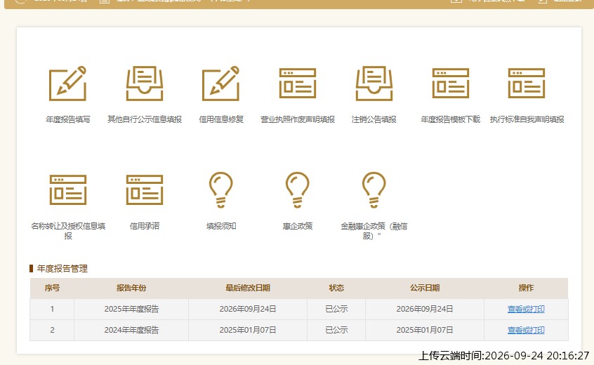Screen dimensions: 594x365
Task: Open 金融惠企政策(融信服) lightbulb icon
Action: (374, 190)
